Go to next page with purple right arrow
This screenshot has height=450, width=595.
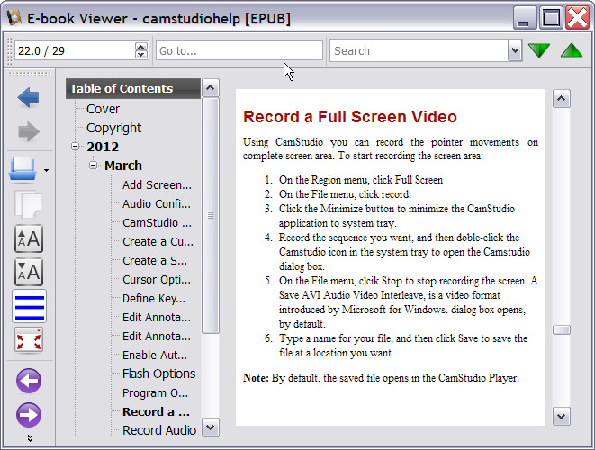pos(29,415)
